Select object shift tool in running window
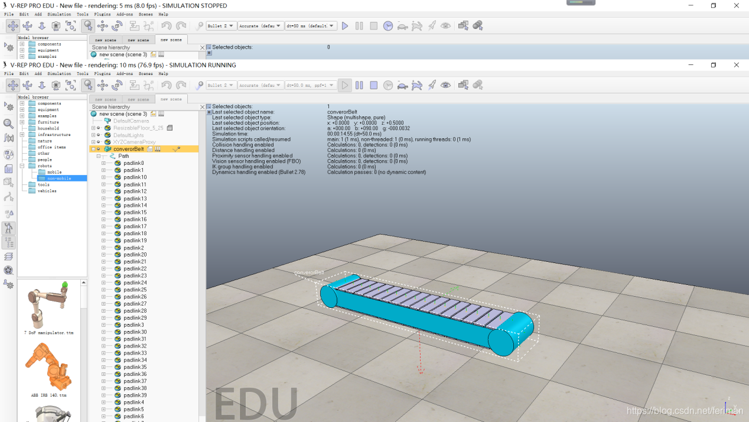The height and width of the screenshot is (422, 749). [x=103, y=85]
